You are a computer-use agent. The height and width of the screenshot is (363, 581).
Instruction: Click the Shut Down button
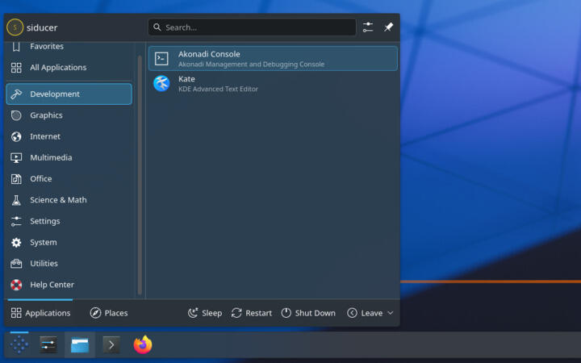click(x=308, y=313)
